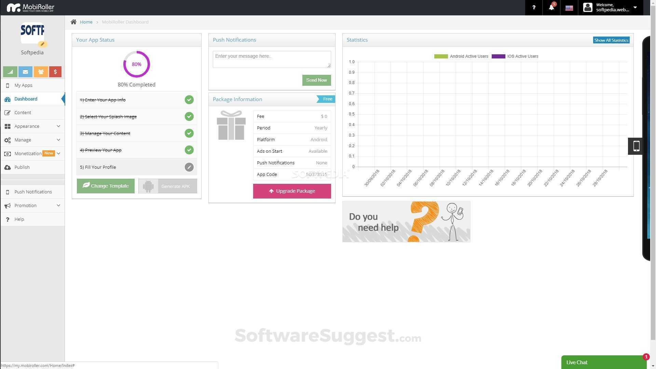Click the help question mark in the top bar
656x369 pixels.
click(534, 7)
